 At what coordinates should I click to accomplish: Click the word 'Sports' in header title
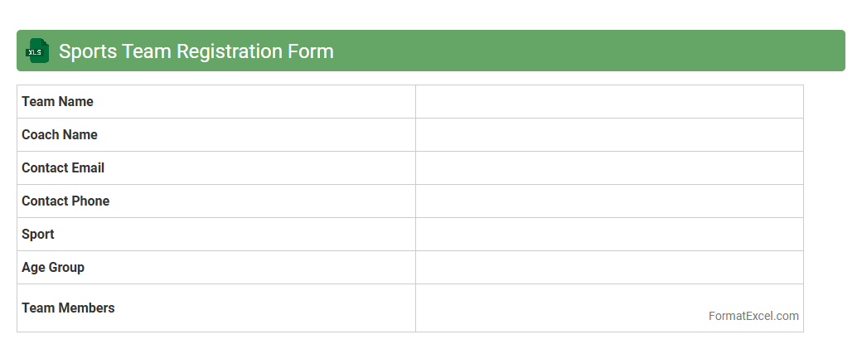88,51
